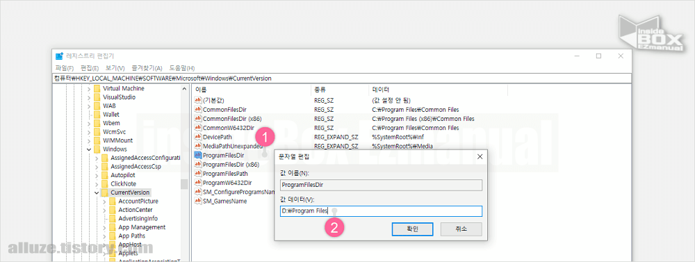Click the ProgramFilesPath value icon
This screenshot has height=262, width=695.
198,173
